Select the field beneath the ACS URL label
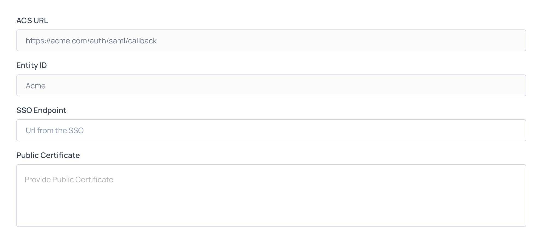 click(x=271, y=40)
